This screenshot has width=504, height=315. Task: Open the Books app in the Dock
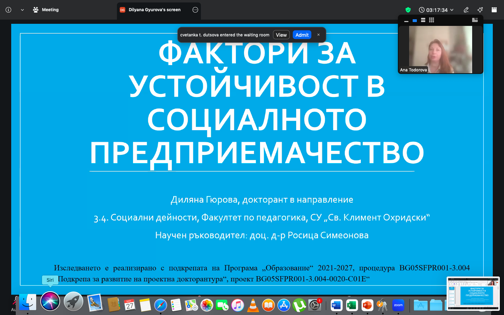pyautogui.click(x=268, y=305)
